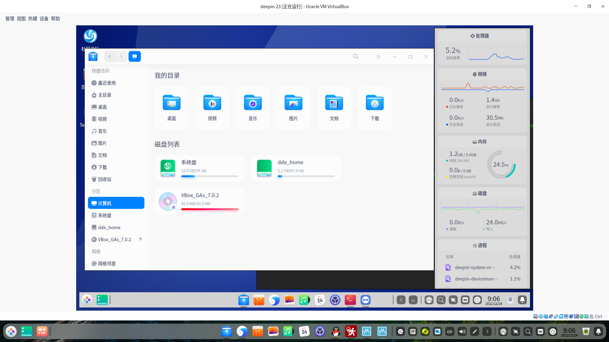Open the VirtualBox 帮助 menu

coord(56,19)
